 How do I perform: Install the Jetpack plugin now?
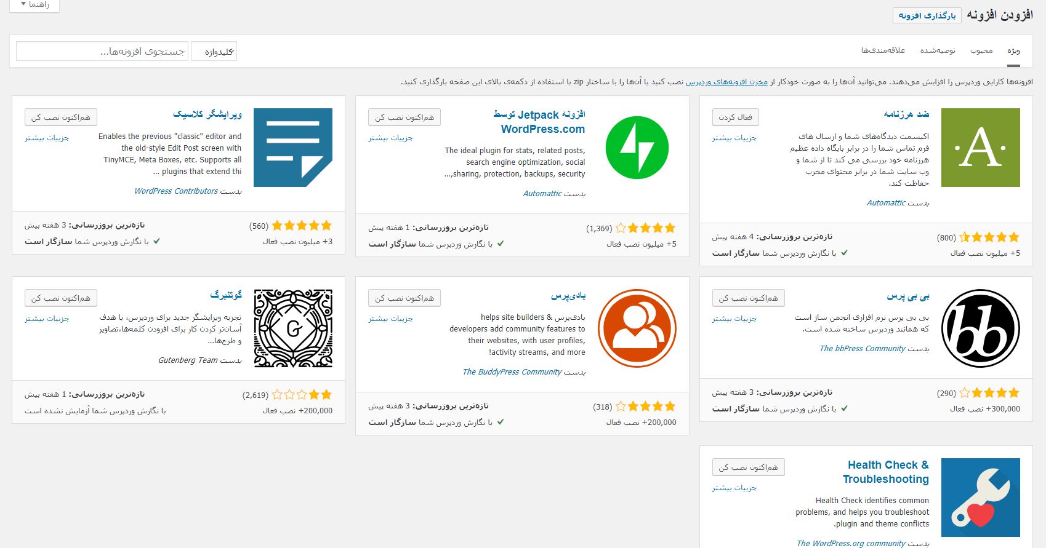404,117
